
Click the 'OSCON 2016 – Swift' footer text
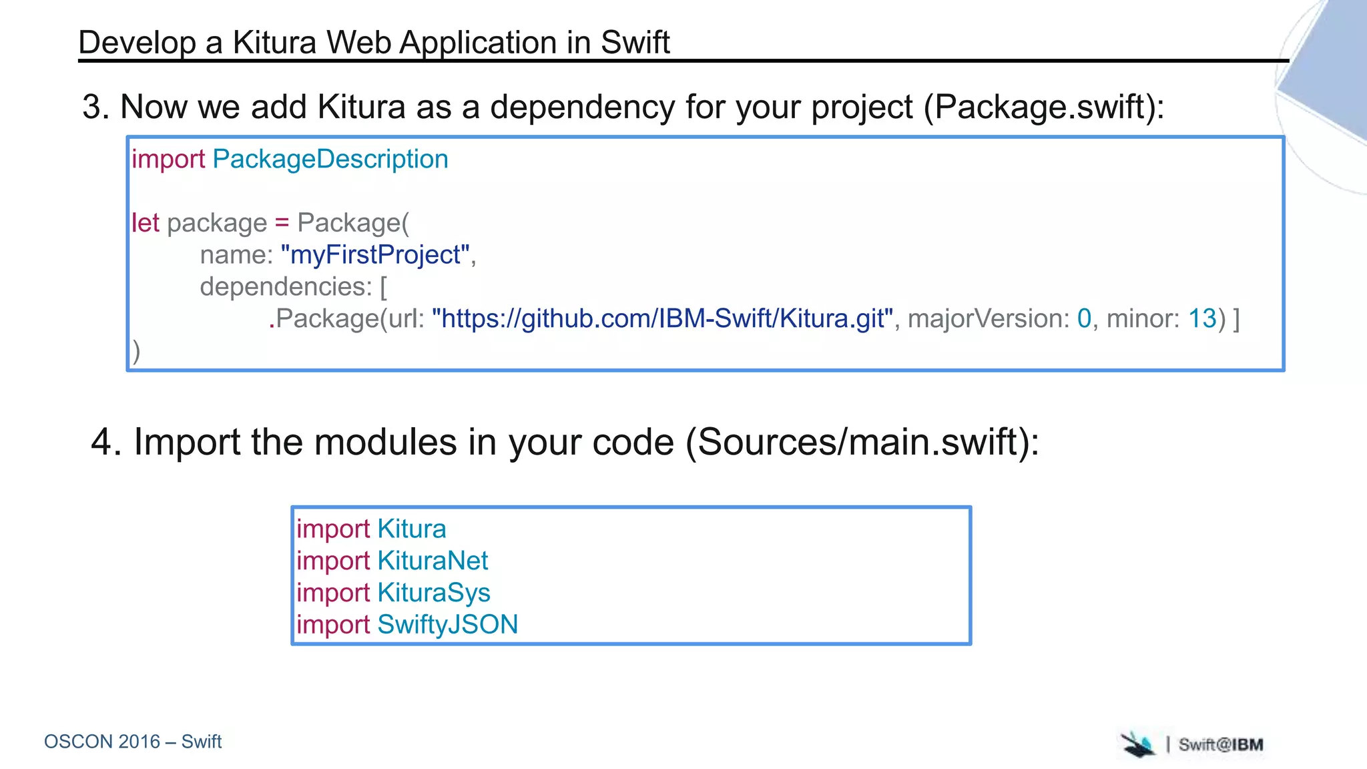pyautogui.click(x=133, y=742)
